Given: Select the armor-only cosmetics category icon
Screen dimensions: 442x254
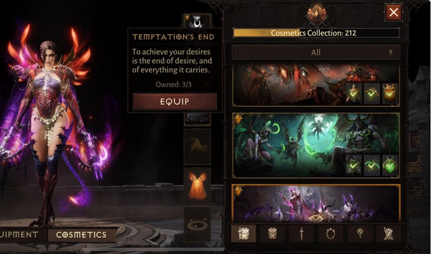Looking at the screenshot, I should coord(272,233).
